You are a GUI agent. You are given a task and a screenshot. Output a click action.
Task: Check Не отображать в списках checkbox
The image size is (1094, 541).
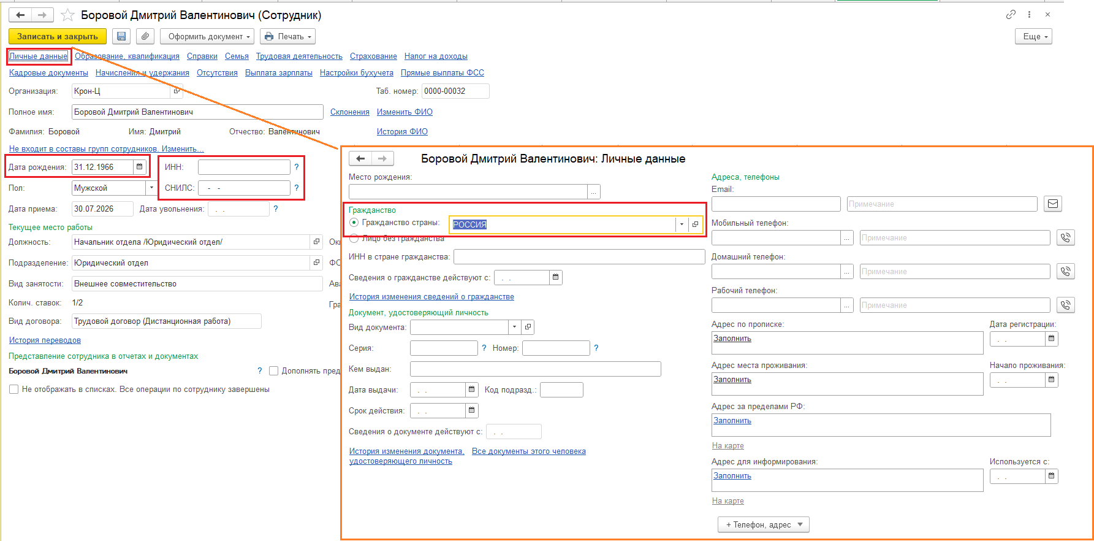pos(13,389)
